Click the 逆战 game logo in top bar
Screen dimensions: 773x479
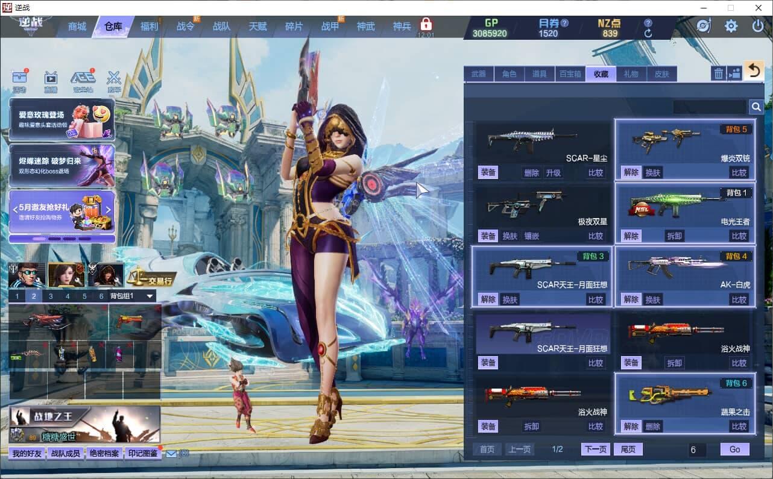coord(30,25)
